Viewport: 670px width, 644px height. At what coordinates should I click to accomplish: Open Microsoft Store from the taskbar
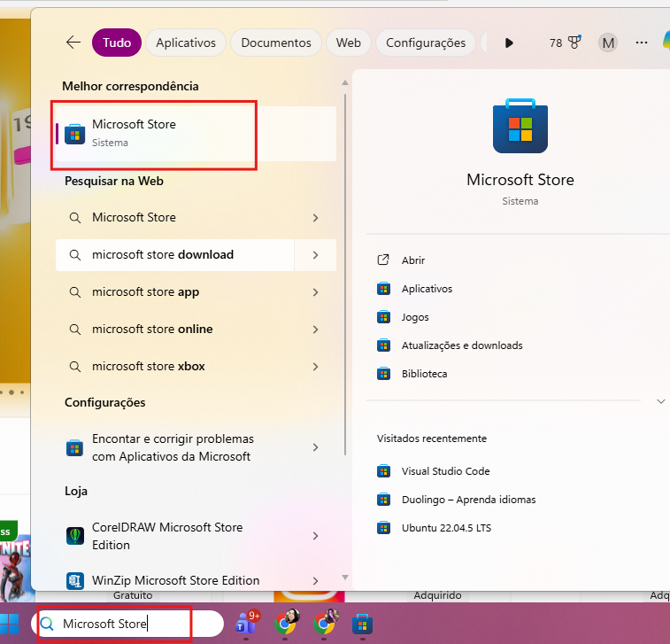click(362, 625)
